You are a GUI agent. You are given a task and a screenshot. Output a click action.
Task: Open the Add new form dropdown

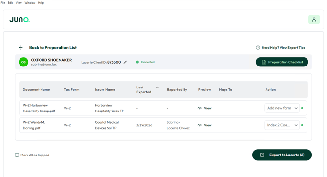click(282, 108)
